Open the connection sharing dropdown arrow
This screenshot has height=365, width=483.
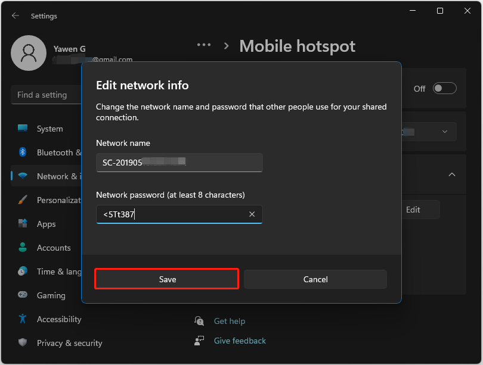444,132
